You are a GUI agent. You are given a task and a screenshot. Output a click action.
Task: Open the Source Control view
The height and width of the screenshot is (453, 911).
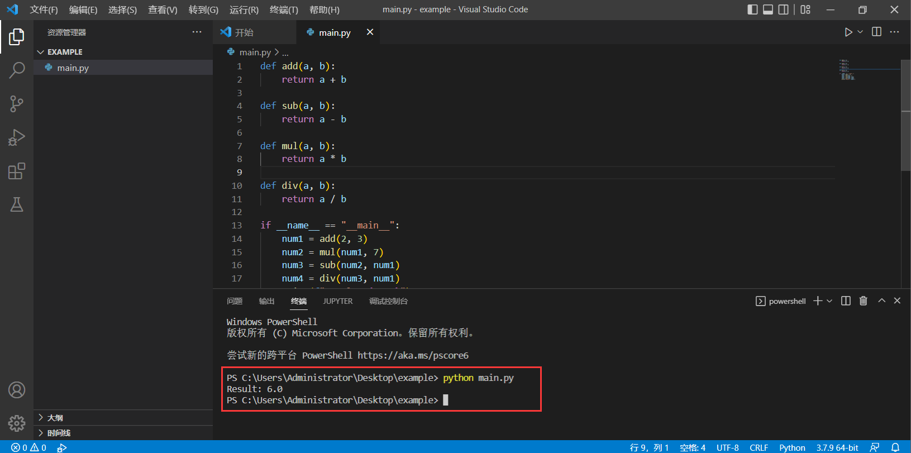[x=17, y=104]
